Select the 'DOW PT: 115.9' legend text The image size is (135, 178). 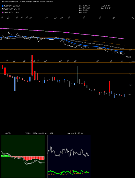[x=11, y=12]
